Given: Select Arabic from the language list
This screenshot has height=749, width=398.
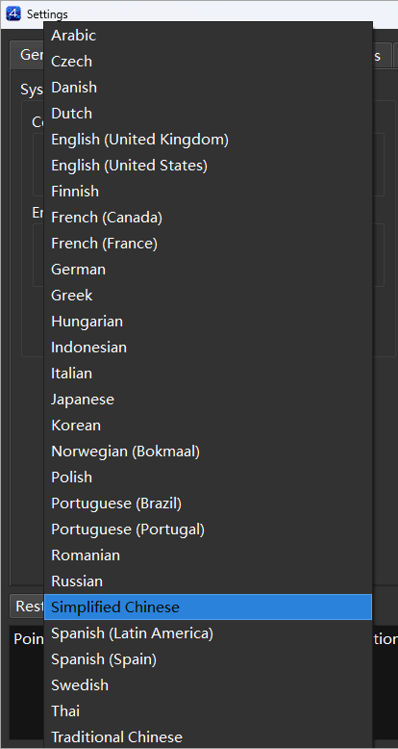Looking at the screenshot, I should pos(208,36).
